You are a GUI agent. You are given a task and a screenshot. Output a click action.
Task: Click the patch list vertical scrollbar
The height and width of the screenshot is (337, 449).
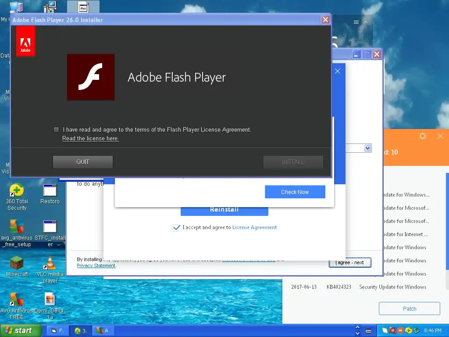[x=447, y=221]
